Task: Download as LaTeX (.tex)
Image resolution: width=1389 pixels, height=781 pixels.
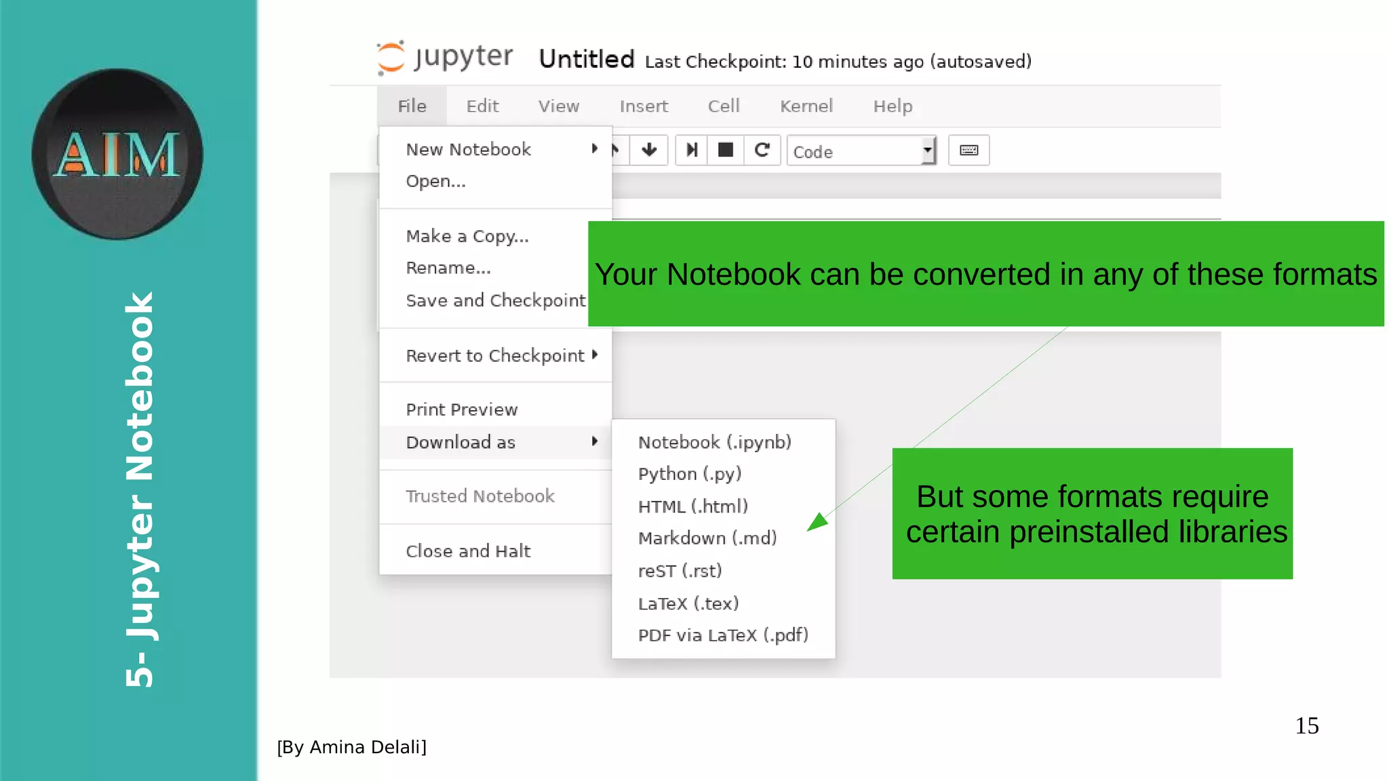Action: click(x=724, y=603)
